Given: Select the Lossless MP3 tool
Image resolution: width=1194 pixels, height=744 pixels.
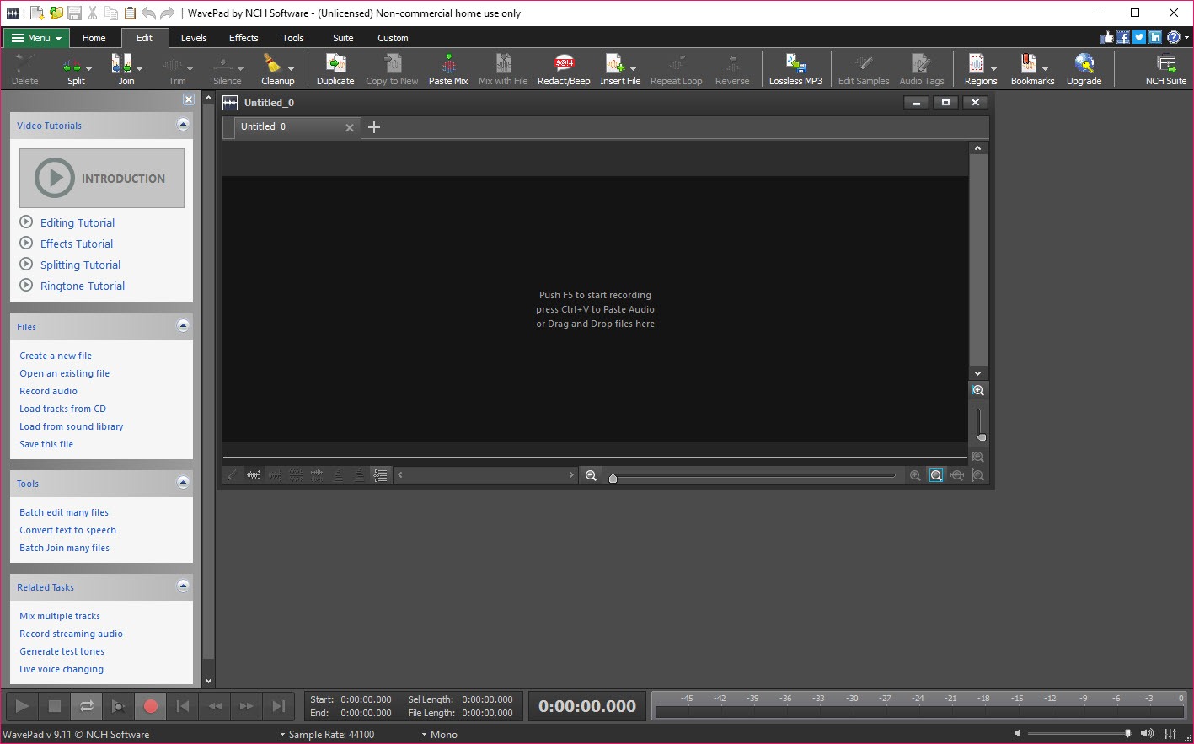Looking at the screenshot, I should (x=795, y=69).
